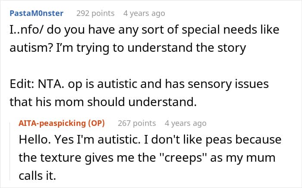Open PastaM0nster's user profile

point(36,13)
